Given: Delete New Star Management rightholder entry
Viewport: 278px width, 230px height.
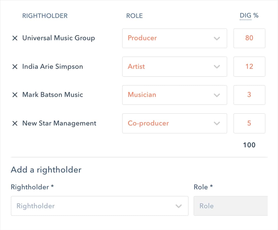Looking at the screenshot, I should tap(15, 123).
